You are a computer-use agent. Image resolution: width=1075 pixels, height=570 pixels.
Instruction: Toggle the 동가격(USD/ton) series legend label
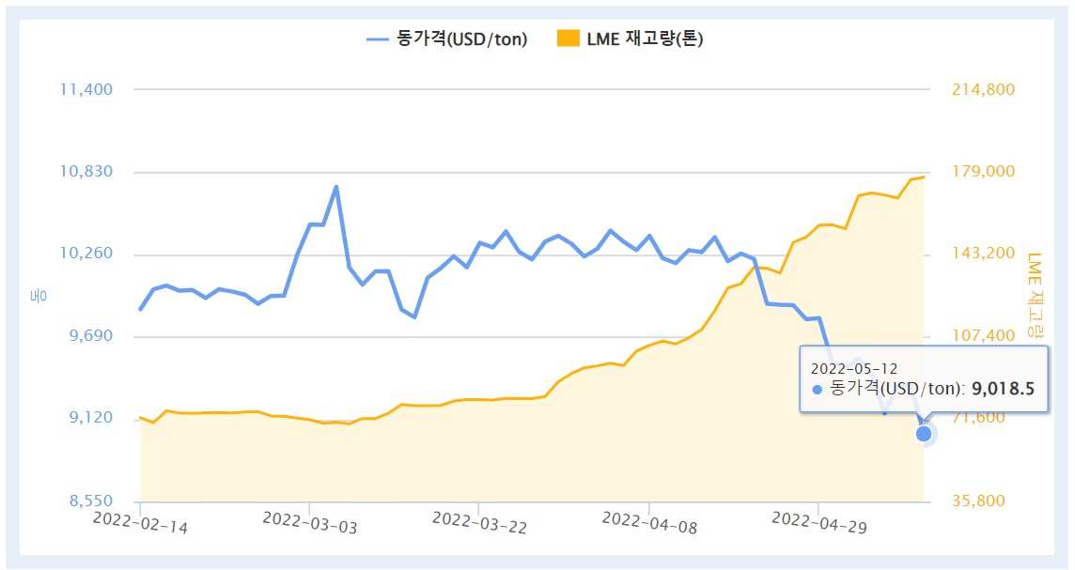click(x=461, y=39)
